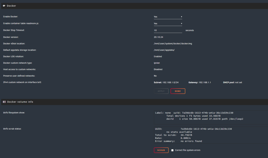Click the Docker Stop Timeout input field
268x158 pixels.
(x=168, y=30)
